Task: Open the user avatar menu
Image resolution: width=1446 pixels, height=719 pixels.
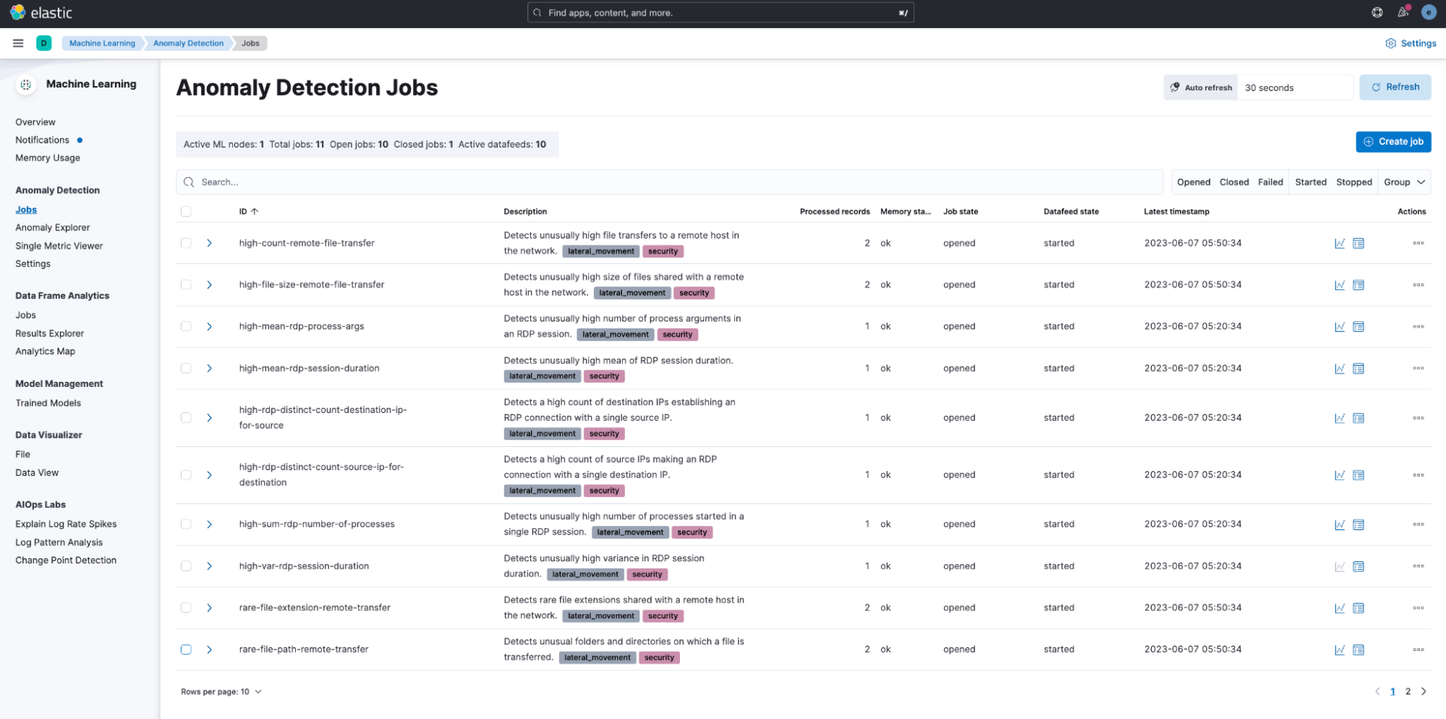Action: point(1428,12)
